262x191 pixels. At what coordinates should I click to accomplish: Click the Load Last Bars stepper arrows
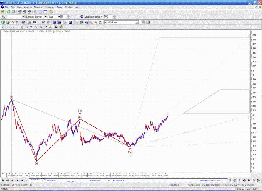[114, 17]
